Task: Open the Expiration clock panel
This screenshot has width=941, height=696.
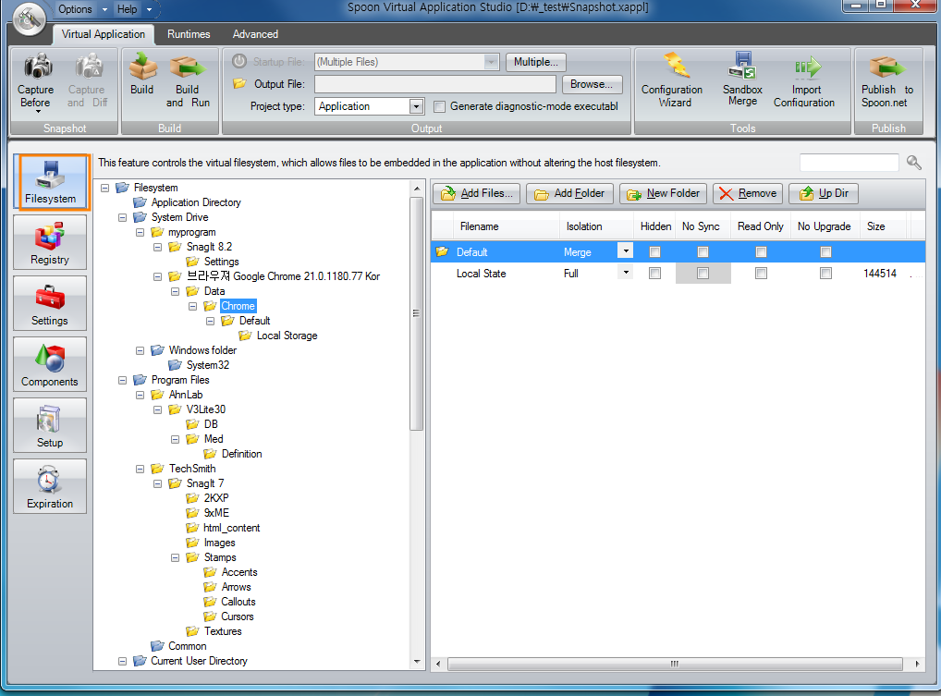Action: [x=50, y=486]
